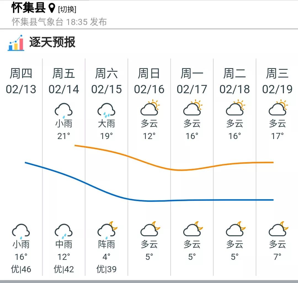Viewport: 298px width, 283px height.
Task: Click the 21° temperature value under Friday
Action: (64, 135)
